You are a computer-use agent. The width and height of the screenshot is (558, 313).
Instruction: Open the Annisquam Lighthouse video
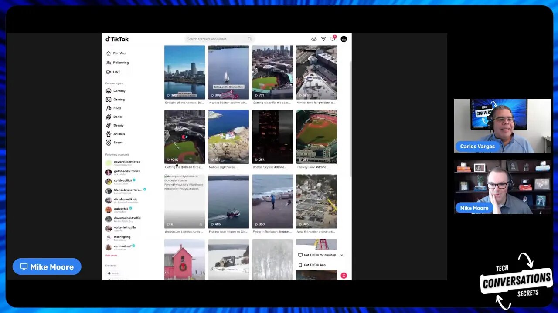click(x=184, y=201)
